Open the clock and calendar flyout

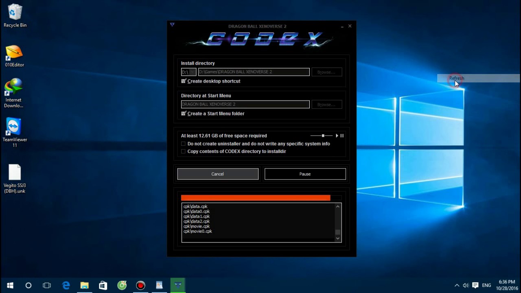507,285
